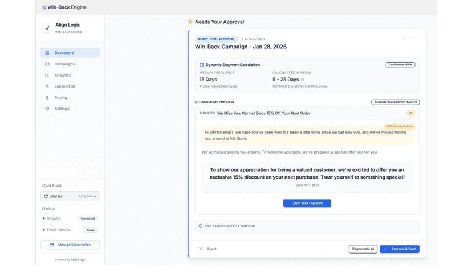Click the 'Valid for 7 days' text
Screen dimensions: 472x265
pyautogui.click(x=307, y=185)
